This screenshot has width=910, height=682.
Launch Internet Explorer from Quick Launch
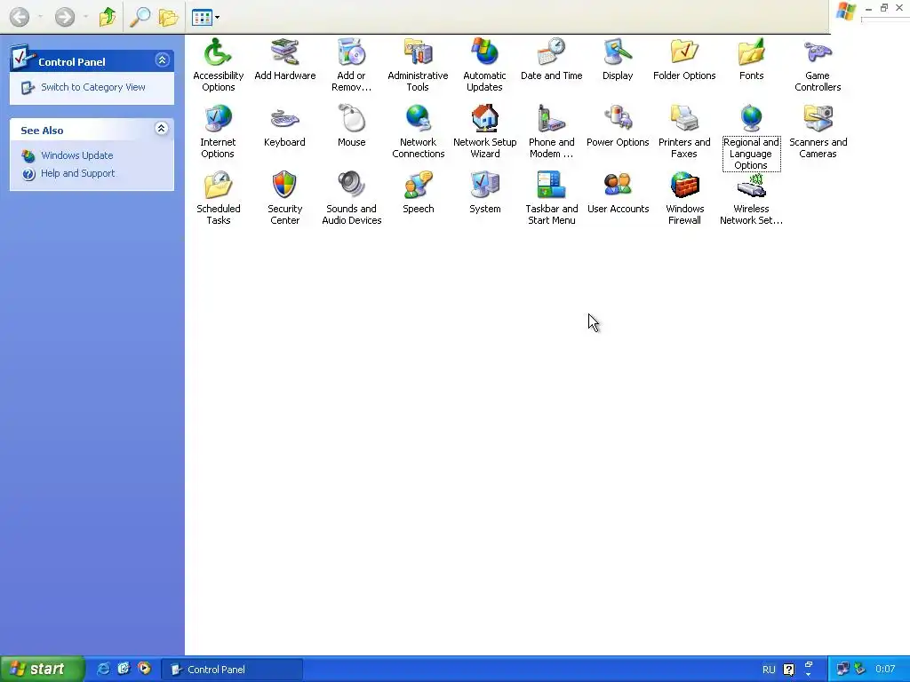pyautogui.click(x=103, y=669)
